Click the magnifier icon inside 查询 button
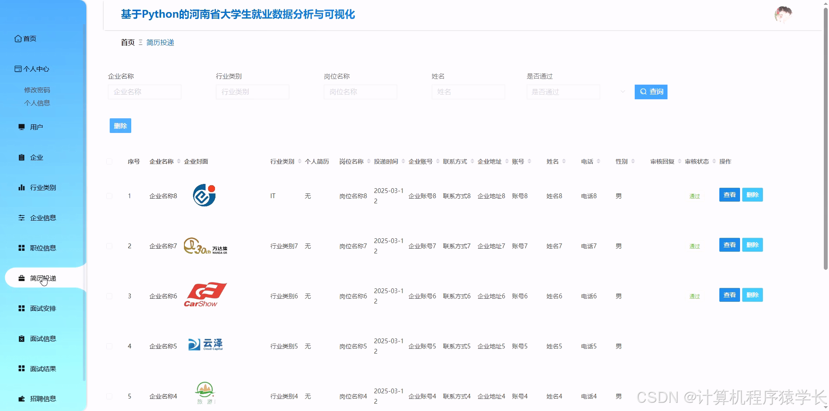Viewport: 829px width, 411px height. coord(643,92)
